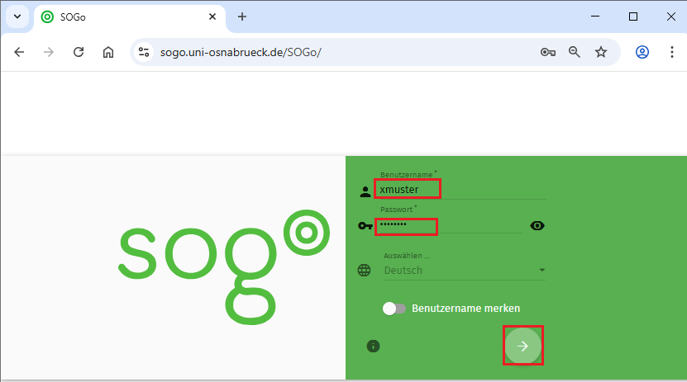Click the zoom magnifier in address bar

pyautogui.click(x=575, y=52)
